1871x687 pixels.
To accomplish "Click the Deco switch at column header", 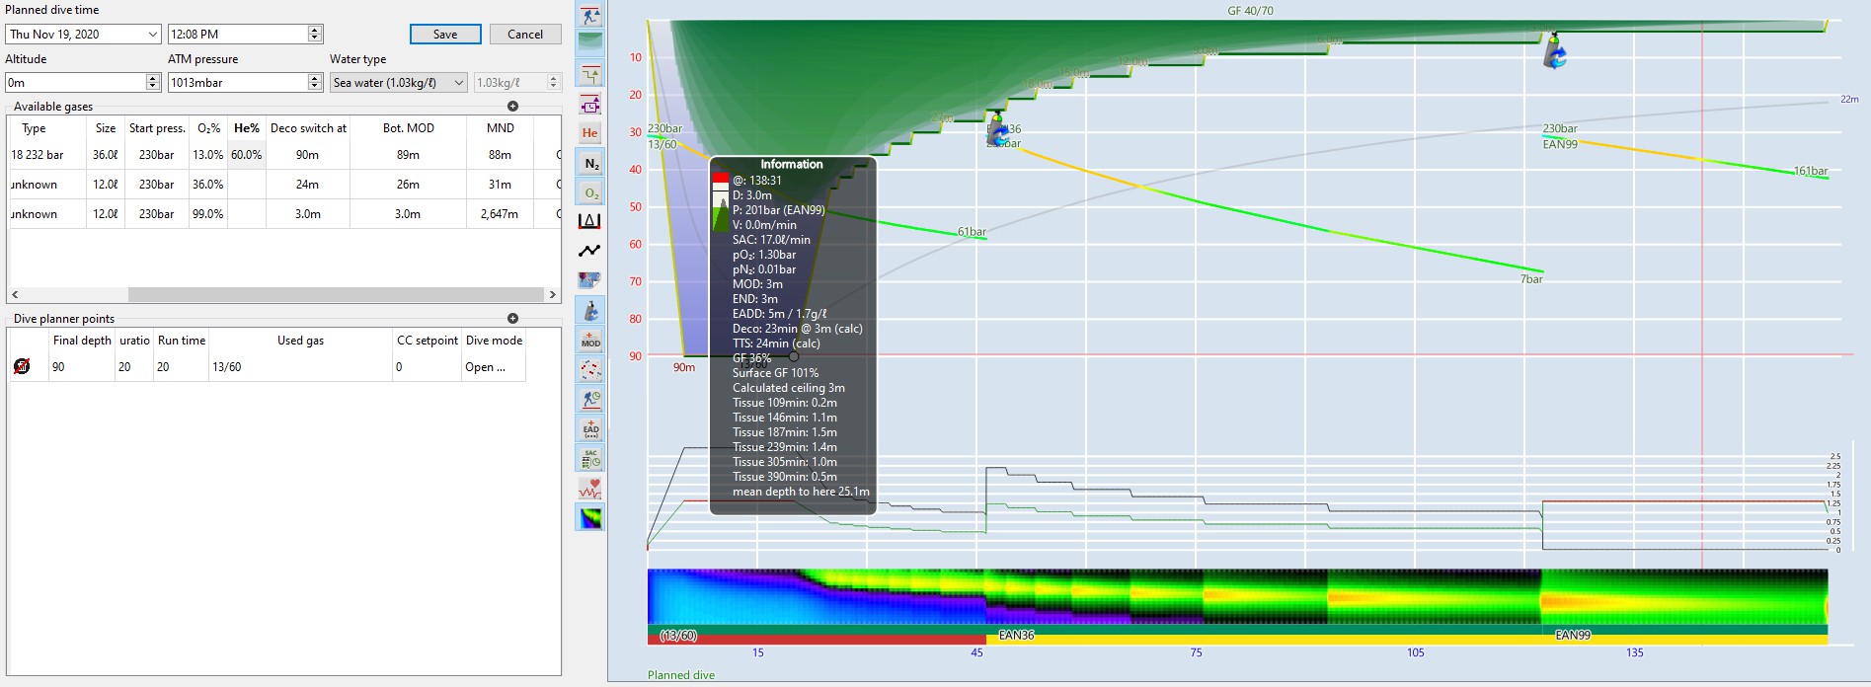I will coord(308,128).
